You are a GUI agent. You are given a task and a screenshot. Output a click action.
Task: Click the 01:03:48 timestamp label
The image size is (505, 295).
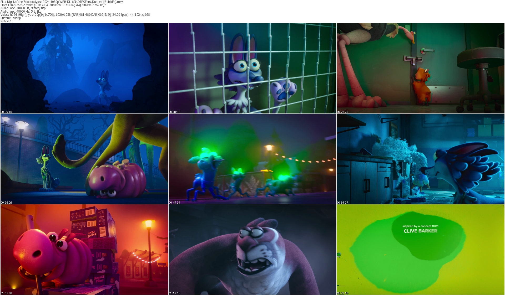click(6, 293)
